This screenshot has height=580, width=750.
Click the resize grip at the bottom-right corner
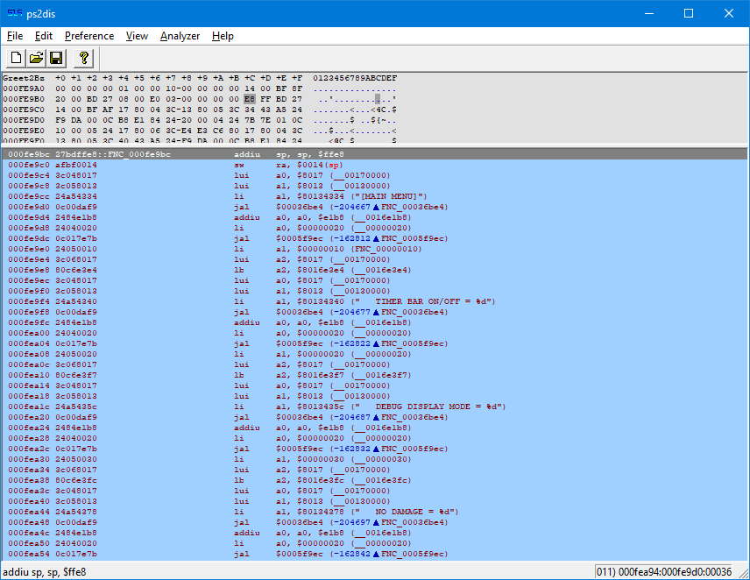click(x=744, y=574)
